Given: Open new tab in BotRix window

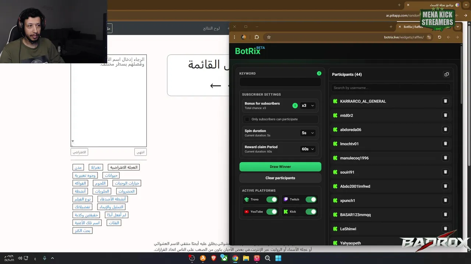Looking at the screenshot, I should point(391,27).
